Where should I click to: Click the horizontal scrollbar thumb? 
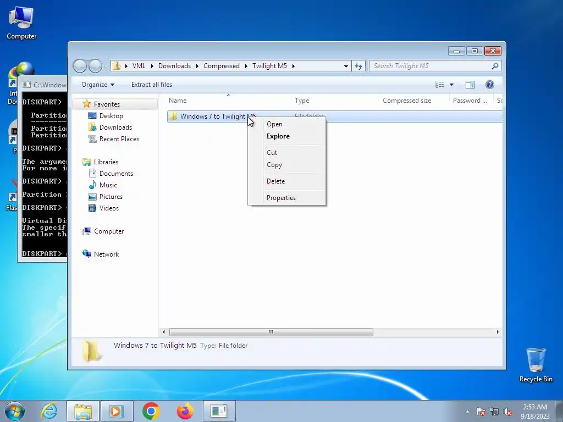pyautogui.click(x=271, y=332)
